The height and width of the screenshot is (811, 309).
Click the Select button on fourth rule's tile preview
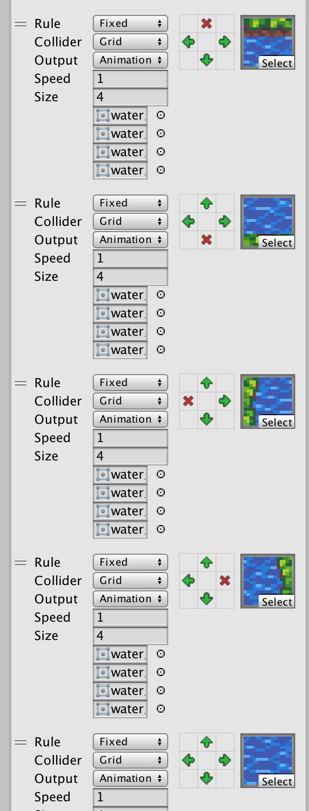coord(277,602)
